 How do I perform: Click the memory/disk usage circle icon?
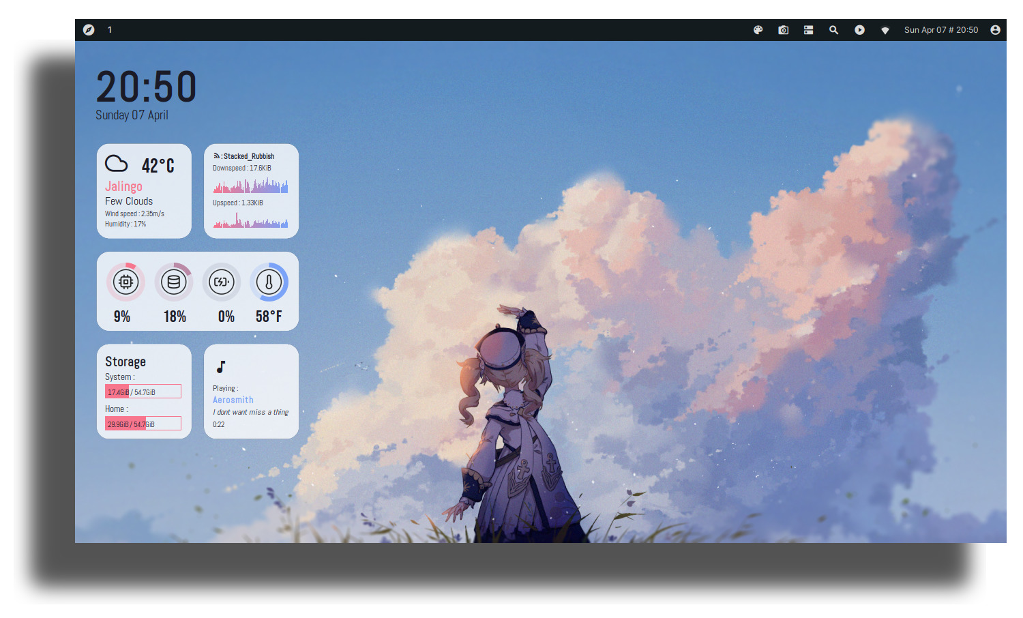coord(174,282)
